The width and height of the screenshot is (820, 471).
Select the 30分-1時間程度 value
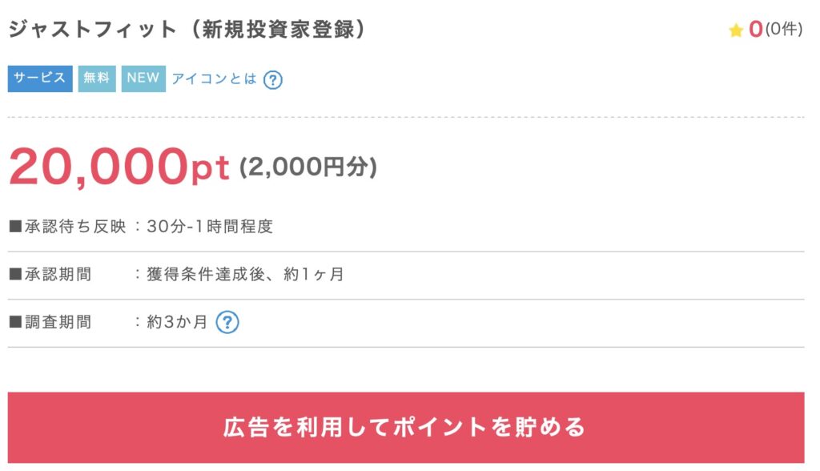(210, 227)
